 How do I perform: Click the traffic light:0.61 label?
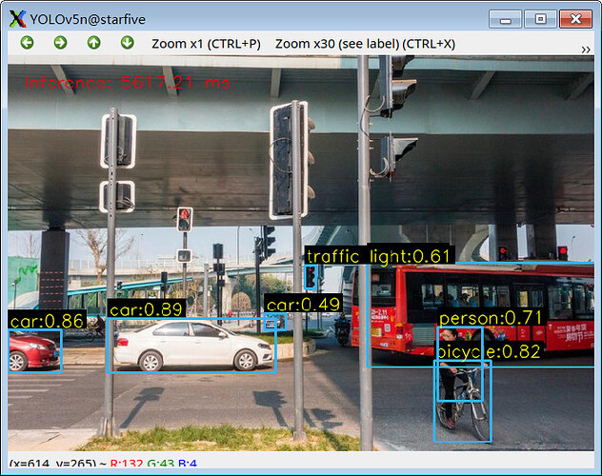[x=378, y=255]
